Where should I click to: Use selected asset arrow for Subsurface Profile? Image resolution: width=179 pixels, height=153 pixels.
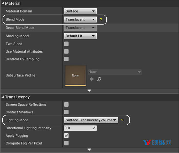pyautogui.click(x=92, y=79)
